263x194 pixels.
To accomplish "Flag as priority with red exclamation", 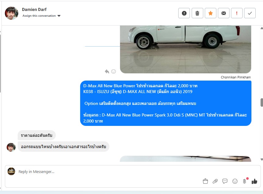I will coord(237,13).
